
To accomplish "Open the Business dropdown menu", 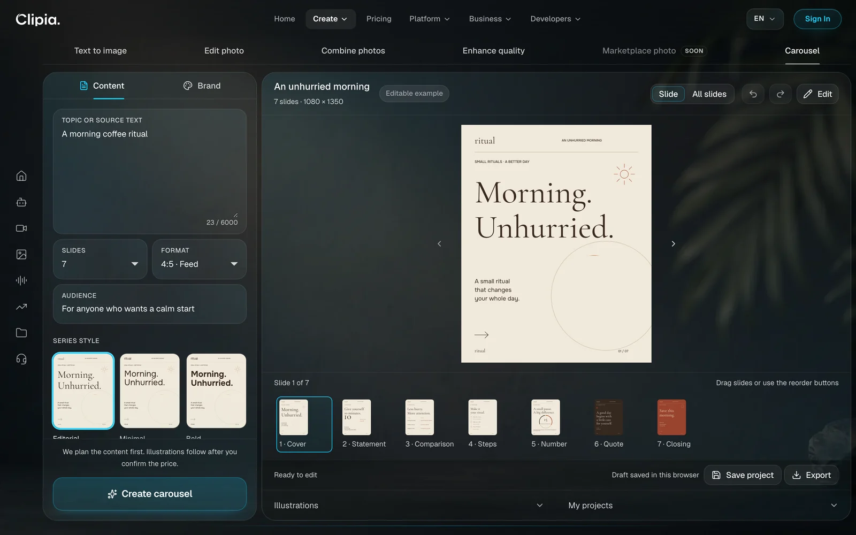I will click(490, 19).
